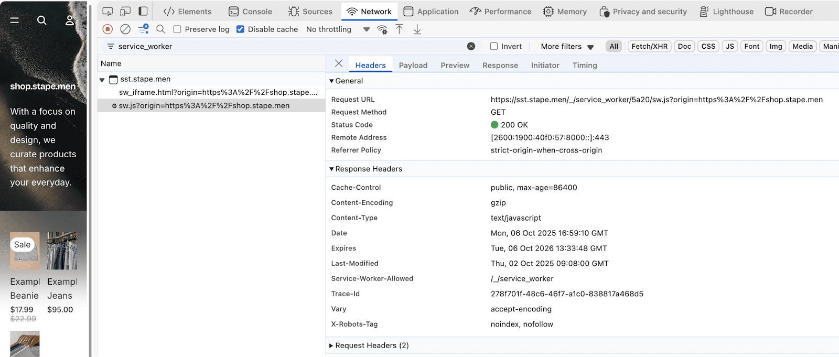Click the stop recording network log icon
This screenshot has width=839, height=357.
click(107, 29)
